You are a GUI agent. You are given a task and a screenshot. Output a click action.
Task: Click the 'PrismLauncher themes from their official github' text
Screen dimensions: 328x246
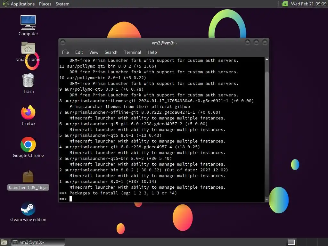pos(130,106)
